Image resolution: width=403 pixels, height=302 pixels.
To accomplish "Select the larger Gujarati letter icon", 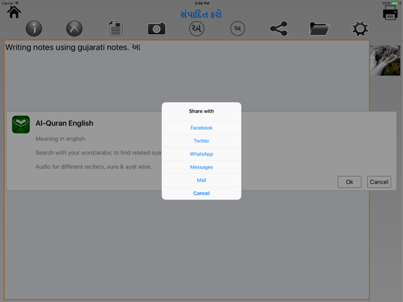I will click(x=196, y=28).
